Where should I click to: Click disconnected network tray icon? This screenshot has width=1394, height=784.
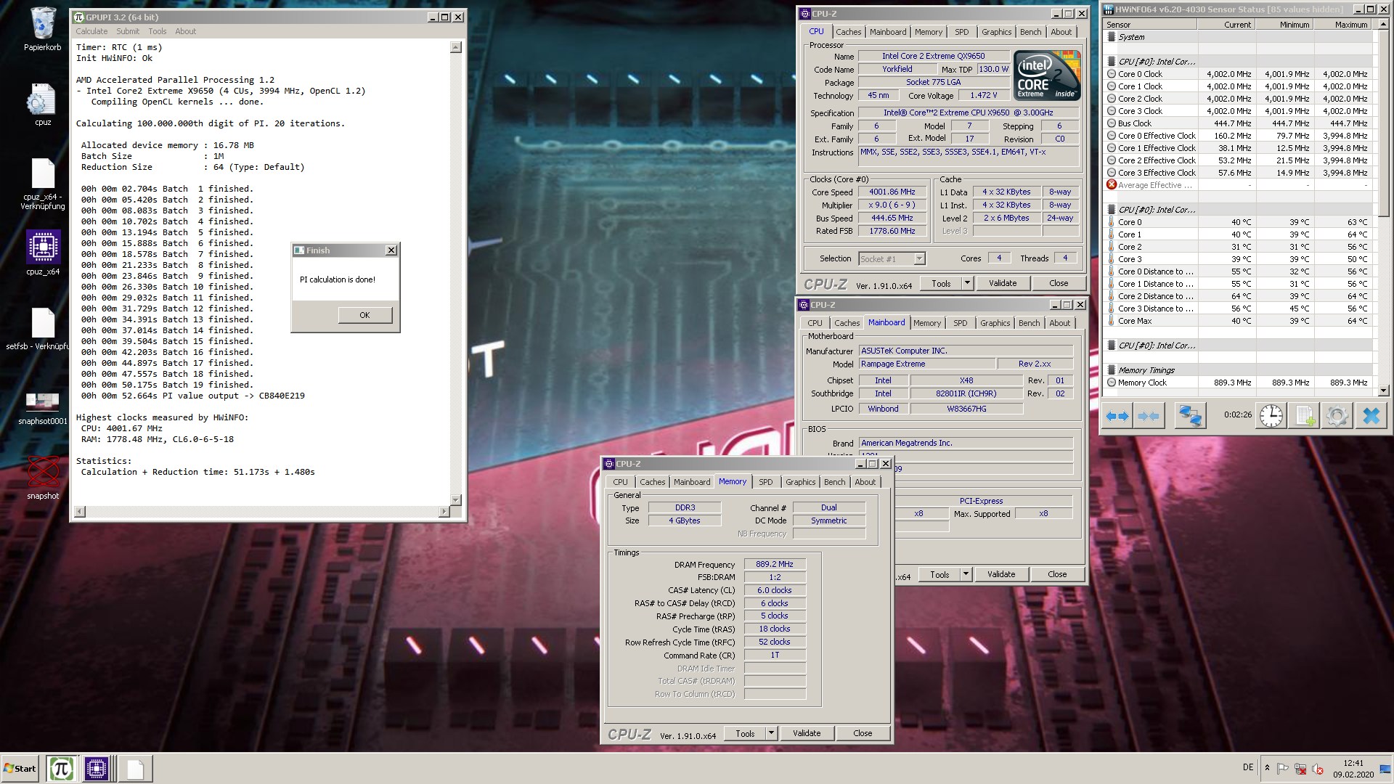click(1300, 769)
